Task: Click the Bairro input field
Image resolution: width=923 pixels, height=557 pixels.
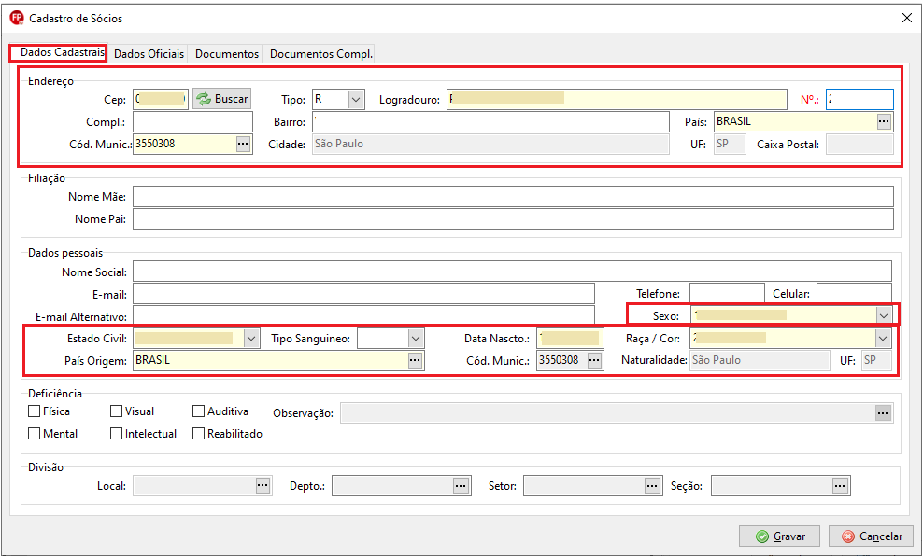Action: pos(490,121)
